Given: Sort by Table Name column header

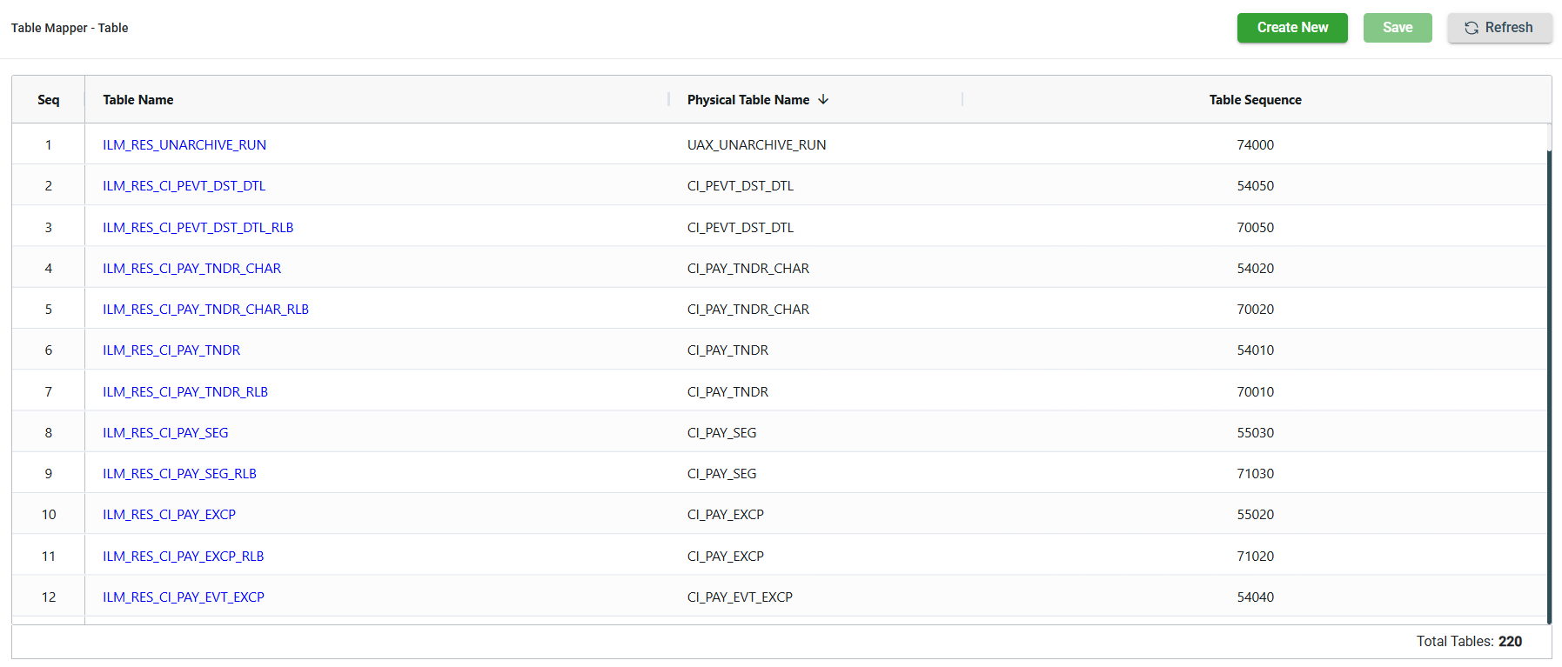Looking at the screenshot, I should tap(138, 100).
